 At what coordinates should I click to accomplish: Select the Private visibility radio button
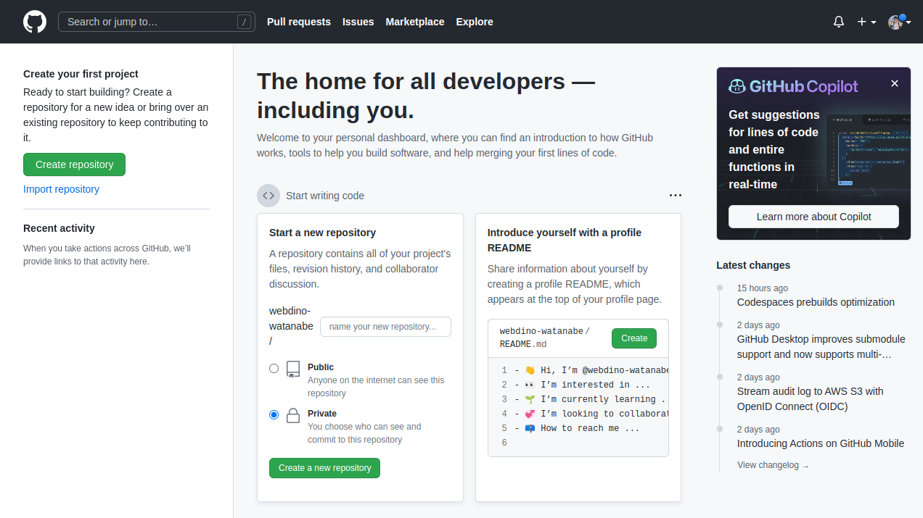[274, 414]
